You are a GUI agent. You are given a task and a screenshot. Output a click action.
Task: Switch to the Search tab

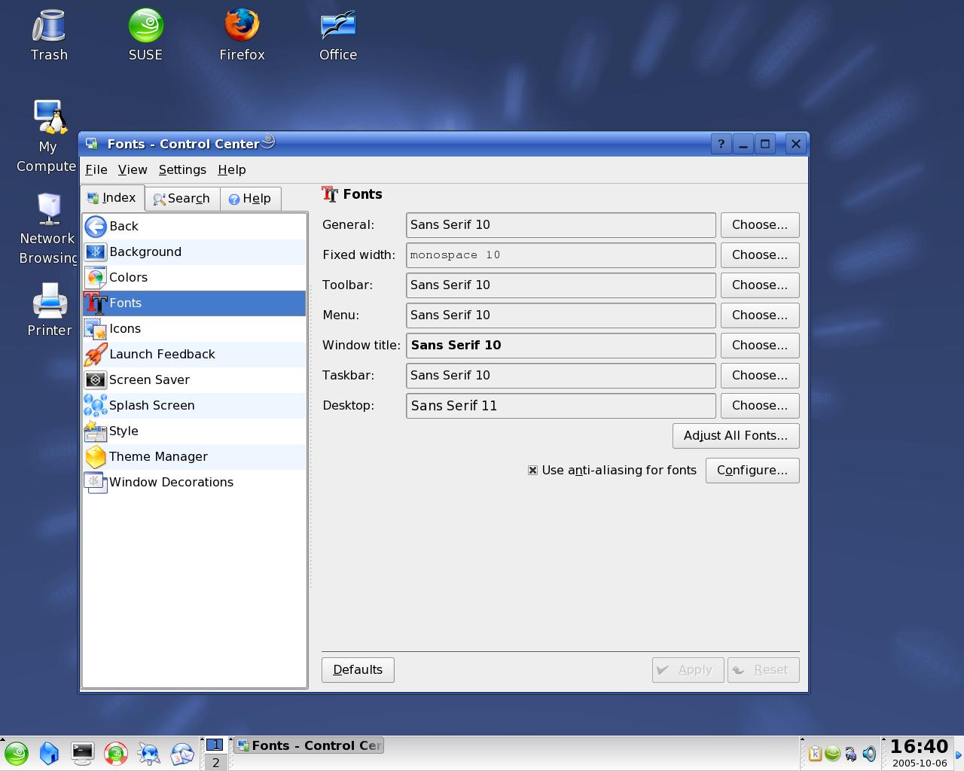coord(182,198)
